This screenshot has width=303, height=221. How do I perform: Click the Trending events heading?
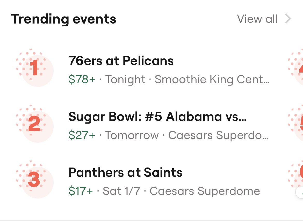pyautogui.click(x=63, y=19)
